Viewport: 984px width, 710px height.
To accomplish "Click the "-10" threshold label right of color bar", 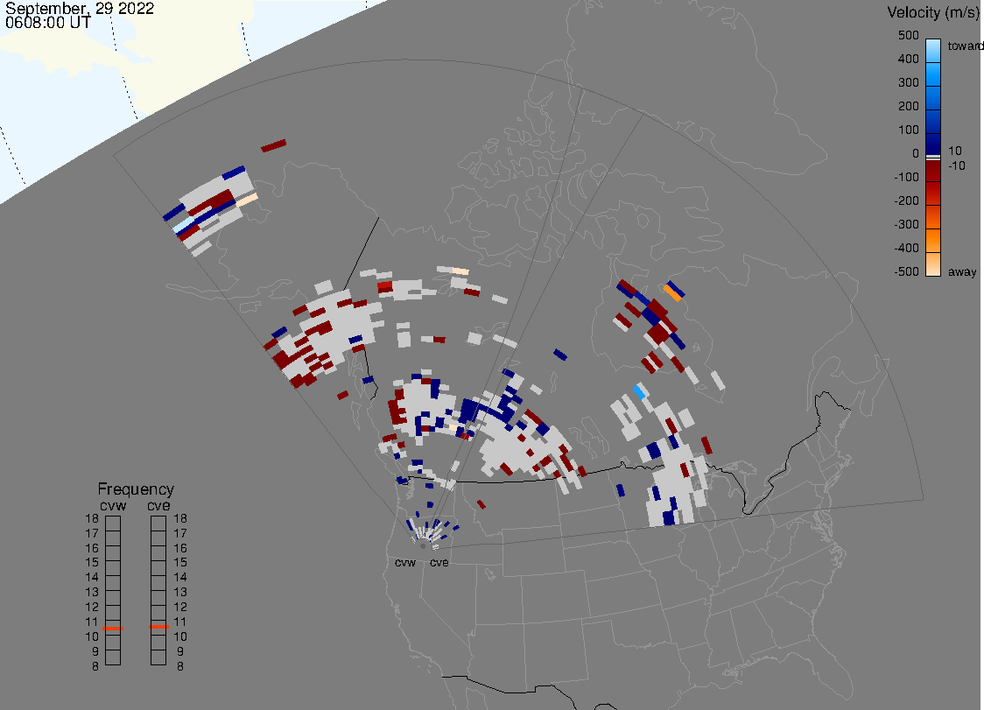I will [956, 165].
